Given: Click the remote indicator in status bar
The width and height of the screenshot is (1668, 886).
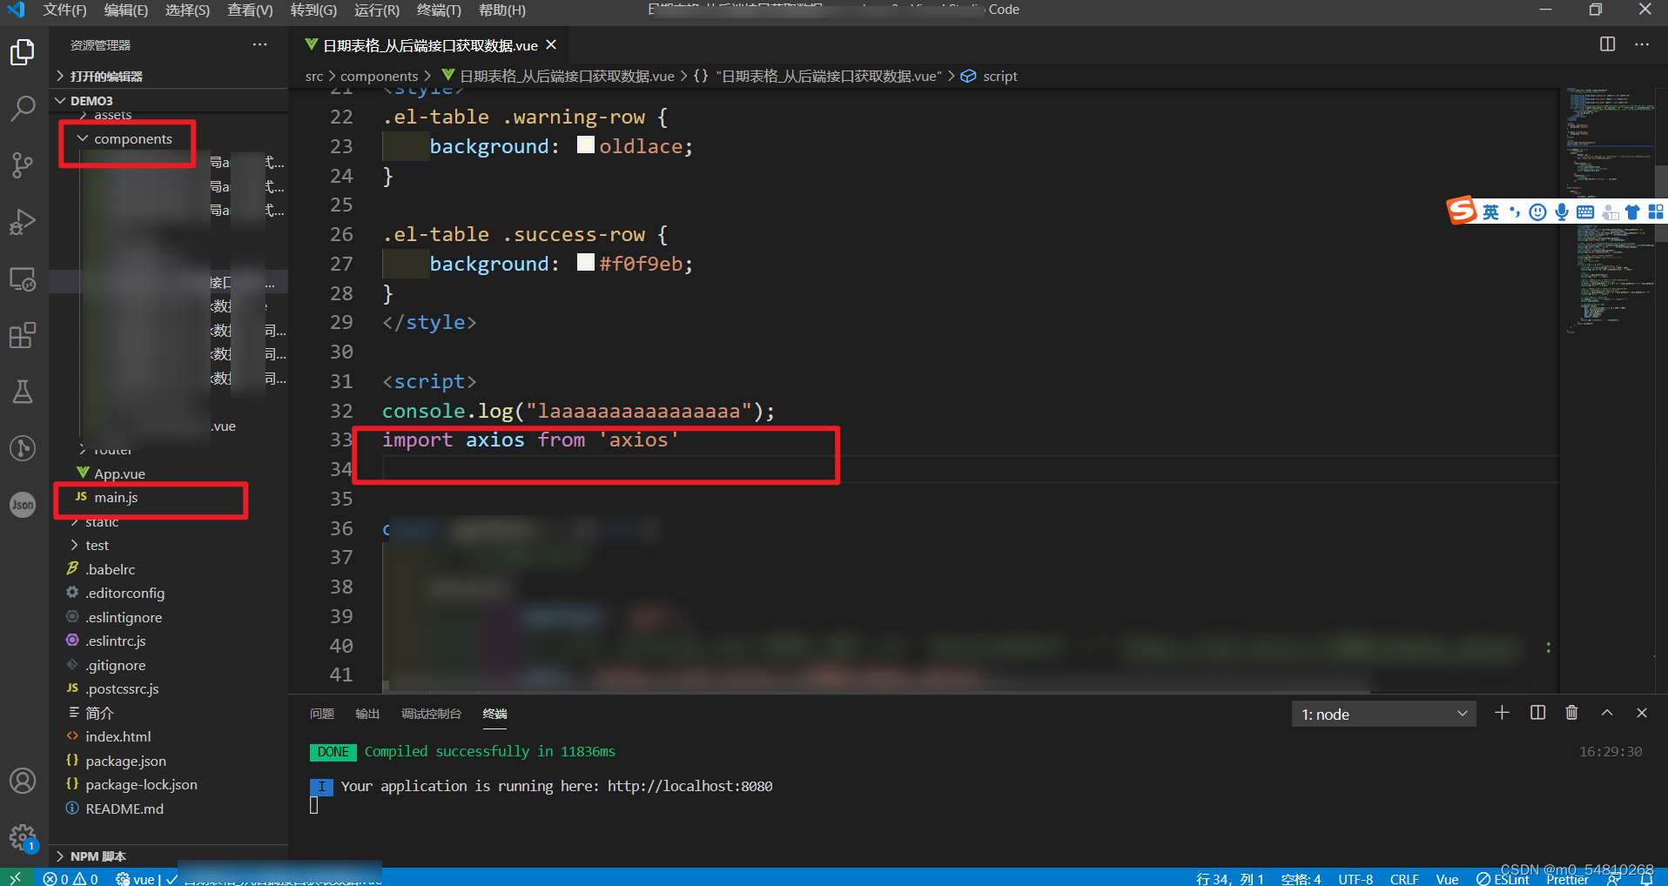Looking at the screenshot, I should [15, 878].
